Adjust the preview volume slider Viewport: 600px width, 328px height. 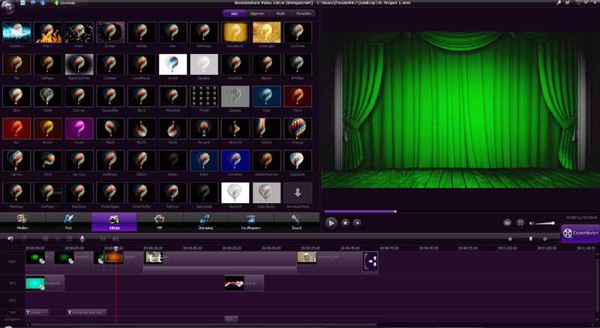[545, 223]
